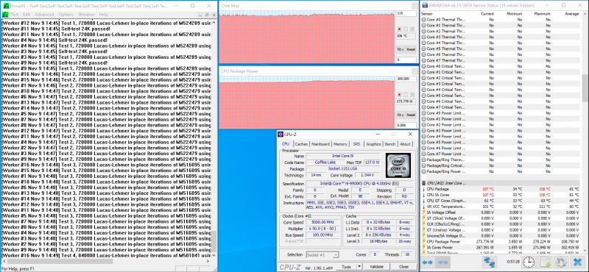Click the Prime95 title bar app icon

click(5, 6)
